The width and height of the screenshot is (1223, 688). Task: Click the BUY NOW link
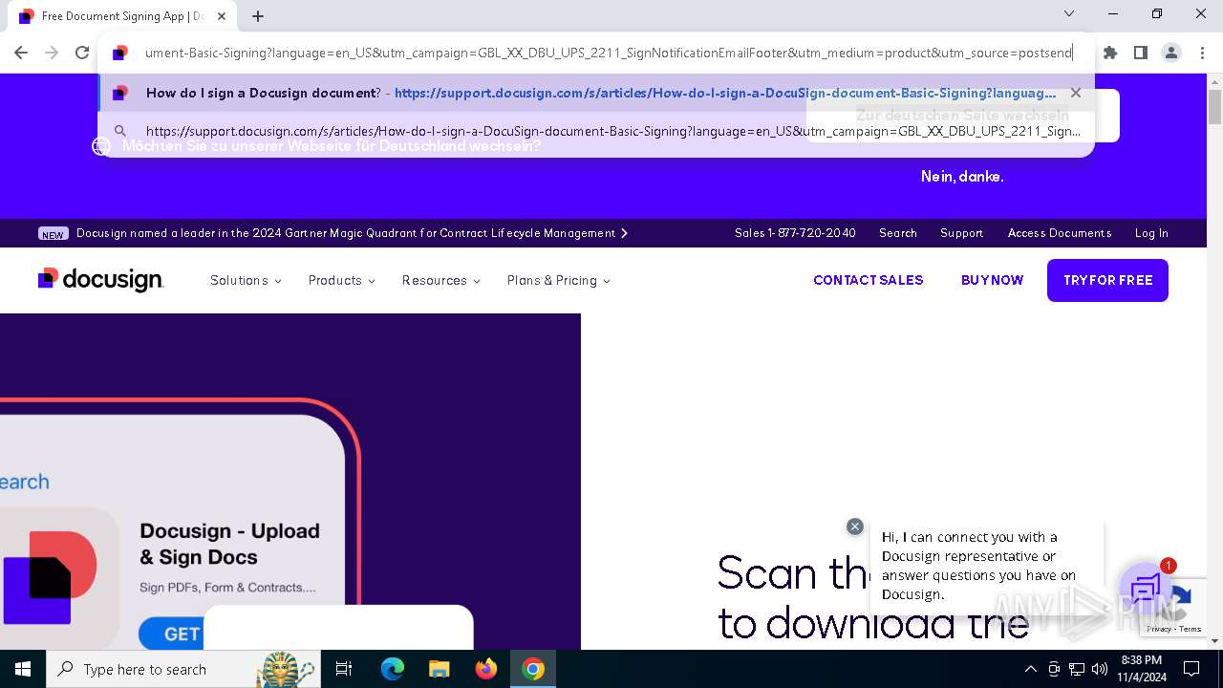coord(992,280)
